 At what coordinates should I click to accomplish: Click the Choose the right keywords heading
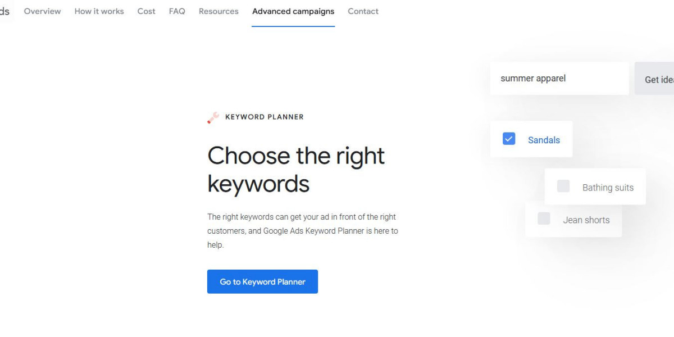tap(296, 169)
